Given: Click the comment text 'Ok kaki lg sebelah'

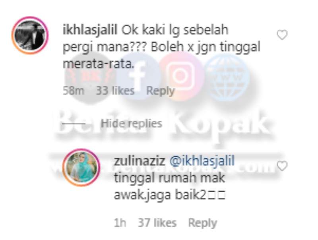Looking at the screenshot, I should pyautogui.click(x=175, y=31).
